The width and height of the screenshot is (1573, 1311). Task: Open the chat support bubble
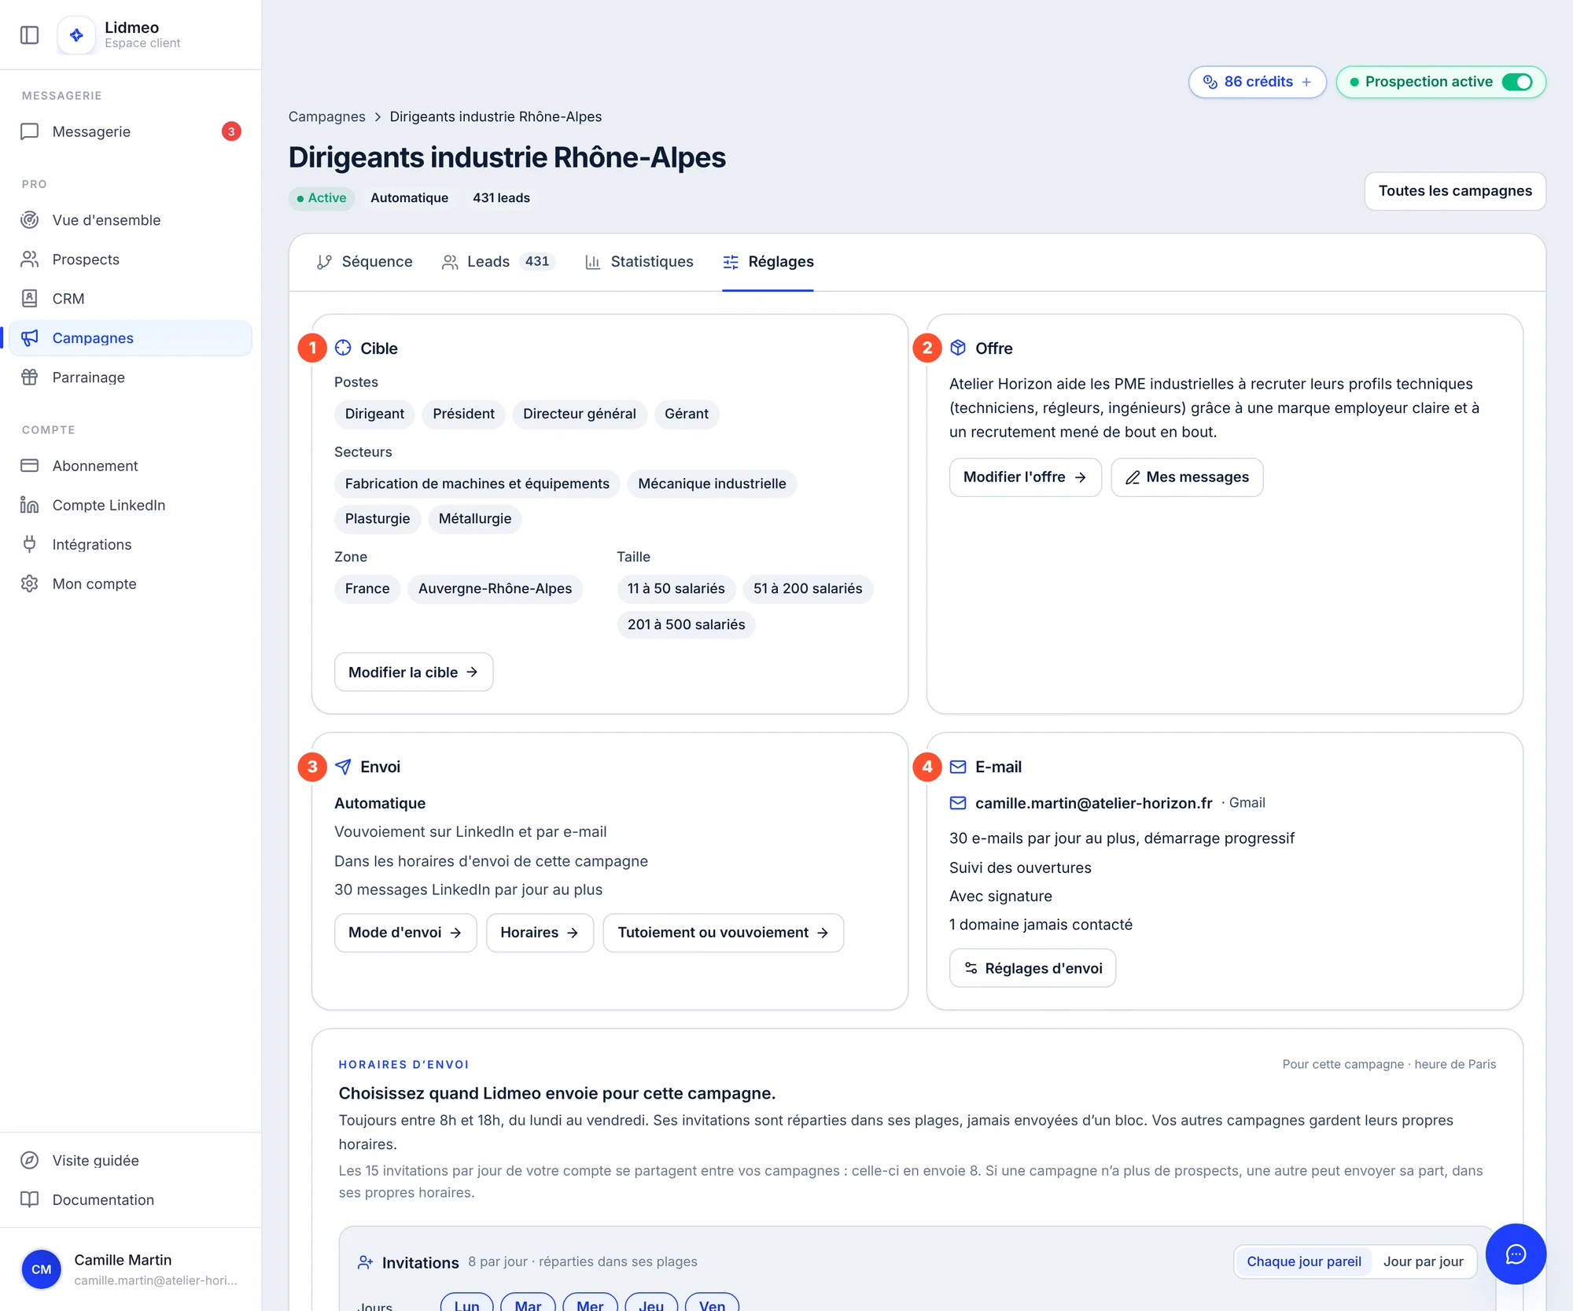tap(1516, 1254)
